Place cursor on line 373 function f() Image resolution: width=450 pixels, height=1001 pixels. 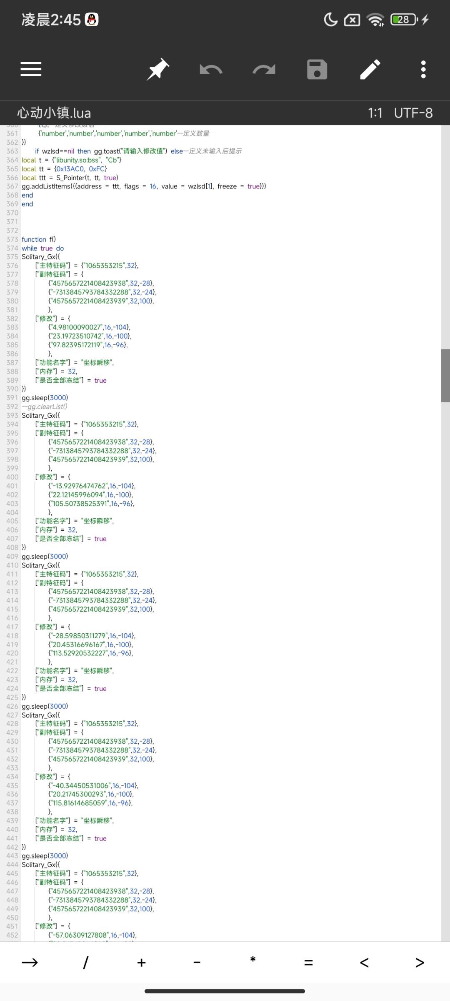tap(39, 239)
